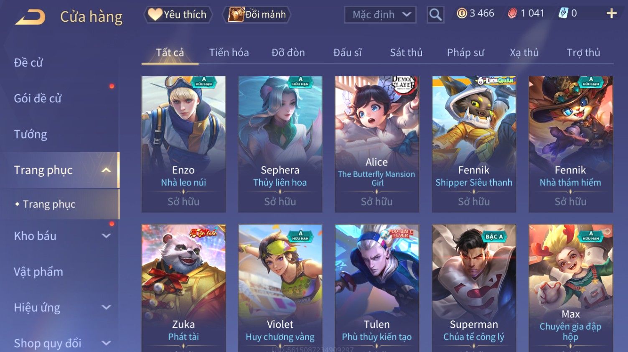The height and width of the screenshot is (352, 628).
Task: Expand the Hiệu ứng sidebar section
Action: (106, 308)
